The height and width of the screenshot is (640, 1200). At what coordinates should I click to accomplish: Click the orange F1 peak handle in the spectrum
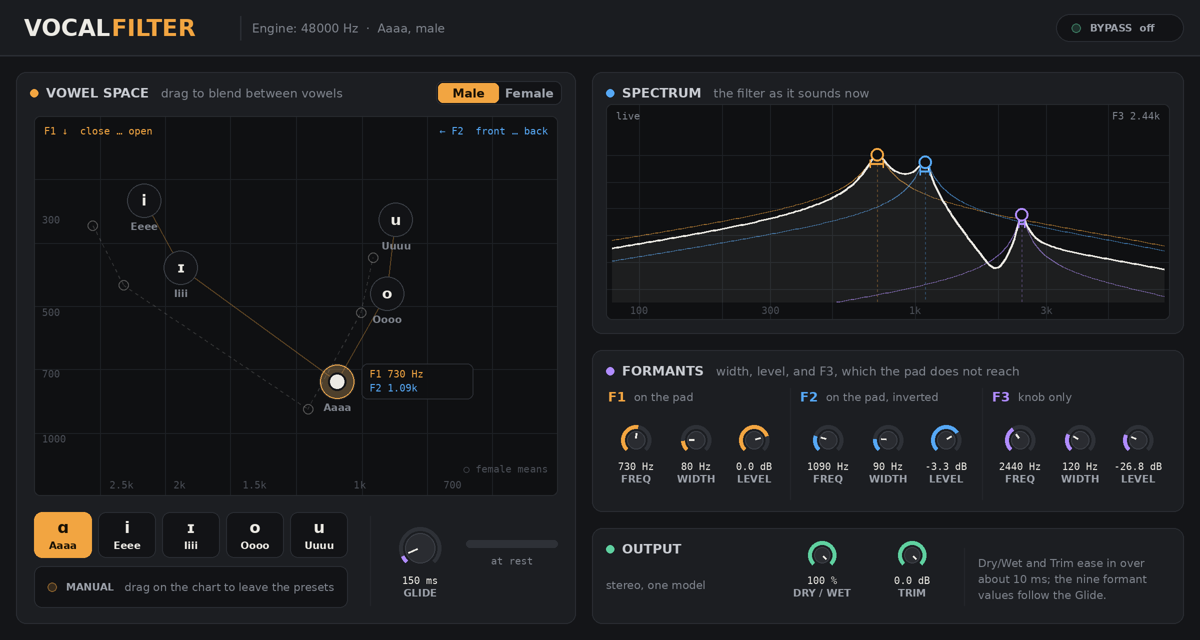click(x=877, y=155)
